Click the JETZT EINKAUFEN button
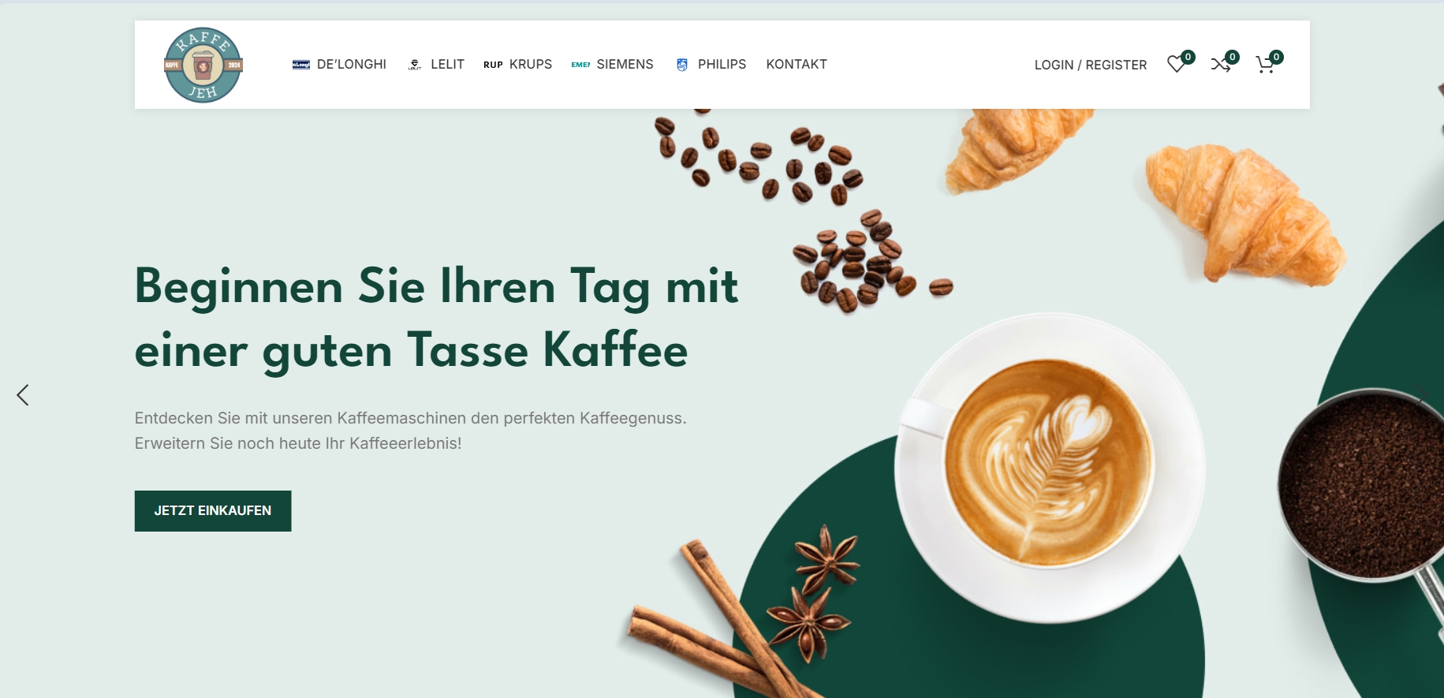 [x=213, y=511]
